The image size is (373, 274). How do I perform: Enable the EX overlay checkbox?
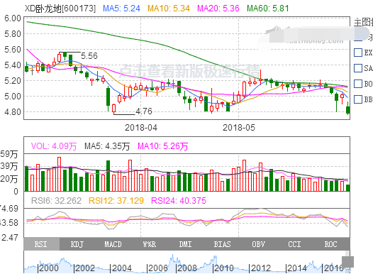coord(358,53)
